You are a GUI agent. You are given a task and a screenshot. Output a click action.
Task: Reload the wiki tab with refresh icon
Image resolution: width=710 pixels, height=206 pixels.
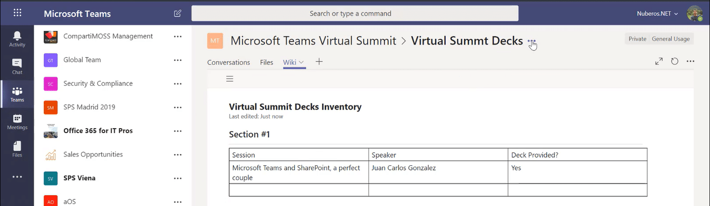pos(674,61)
